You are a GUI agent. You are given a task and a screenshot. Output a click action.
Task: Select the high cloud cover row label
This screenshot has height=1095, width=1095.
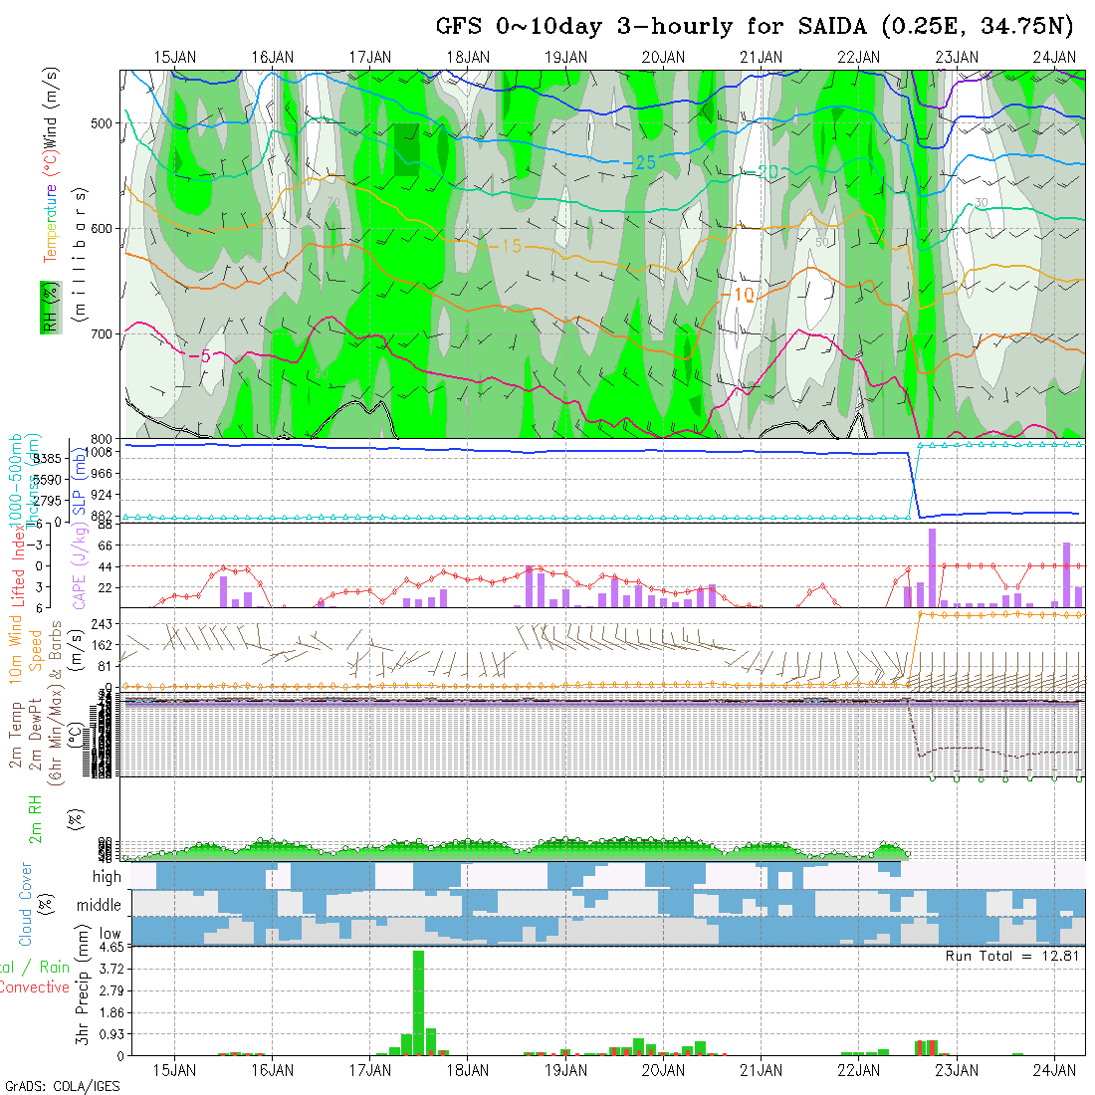click(x=107, y=877)
